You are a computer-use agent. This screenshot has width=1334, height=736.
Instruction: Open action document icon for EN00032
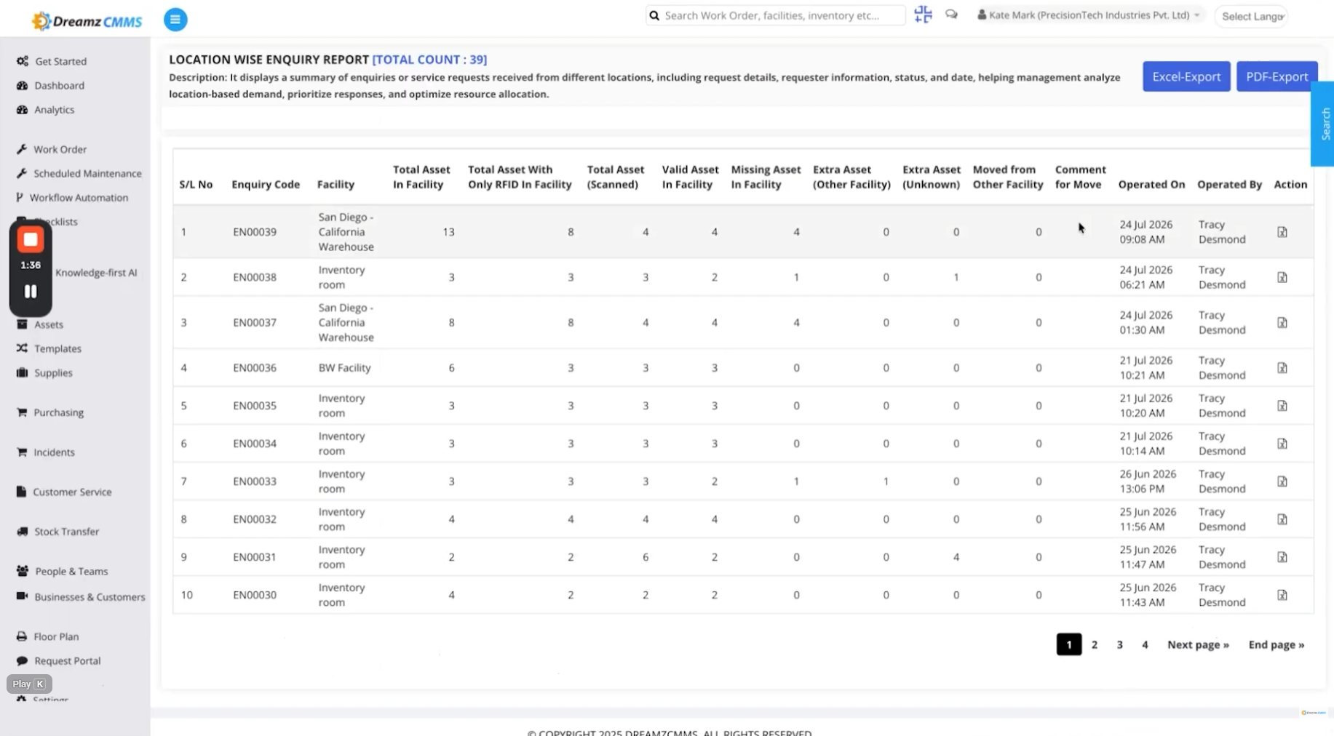pyautogui.click(x=1282, y=519)
